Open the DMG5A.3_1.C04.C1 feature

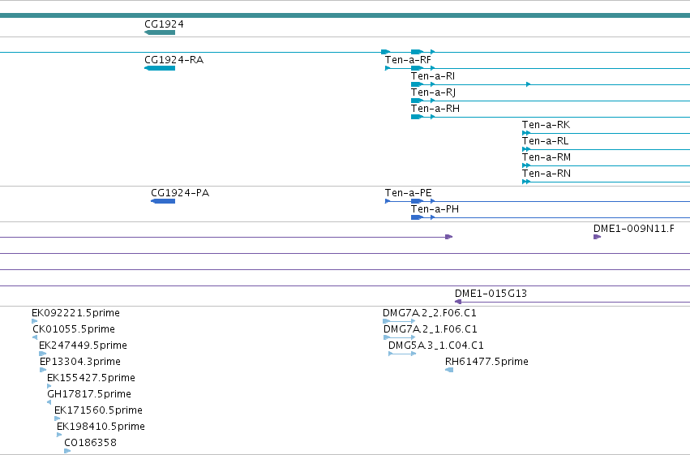point(436,346)
